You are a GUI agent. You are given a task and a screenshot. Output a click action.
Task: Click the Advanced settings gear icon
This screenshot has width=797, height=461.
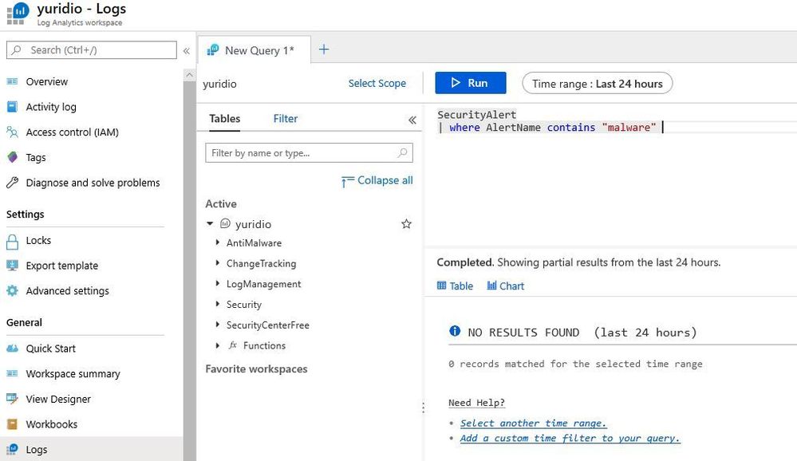(12, 291)
